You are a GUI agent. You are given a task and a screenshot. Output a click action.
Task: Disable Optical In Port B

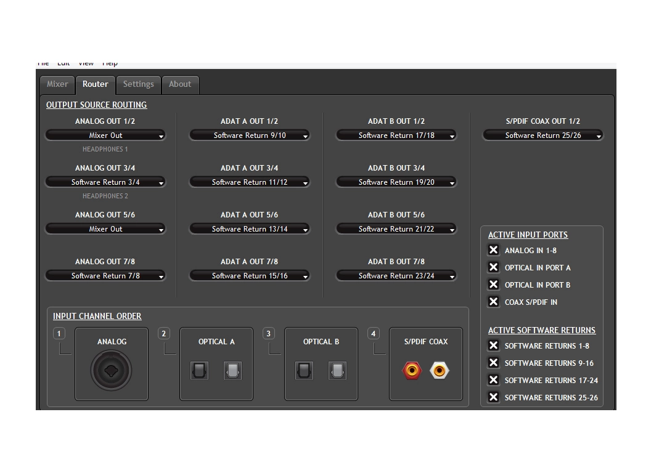pyautogui.click(x=493, y=285)
